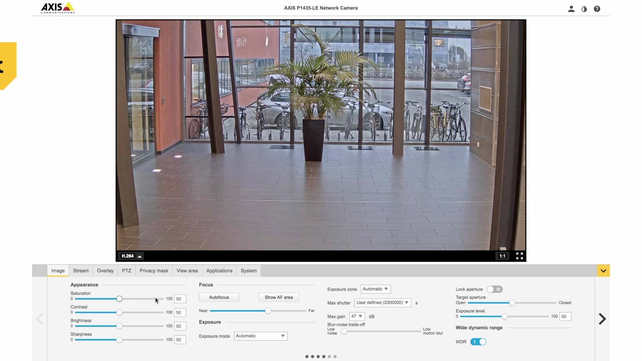Switch to the Stream tab
The height and width of the screenshot is (361, 642).
81,271
